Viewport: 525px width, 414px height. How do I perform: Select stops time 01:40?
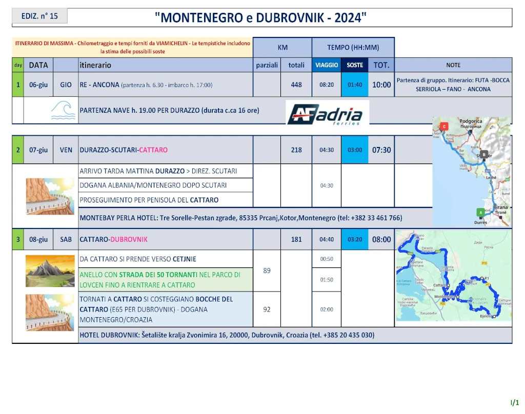tap(355, 85)
